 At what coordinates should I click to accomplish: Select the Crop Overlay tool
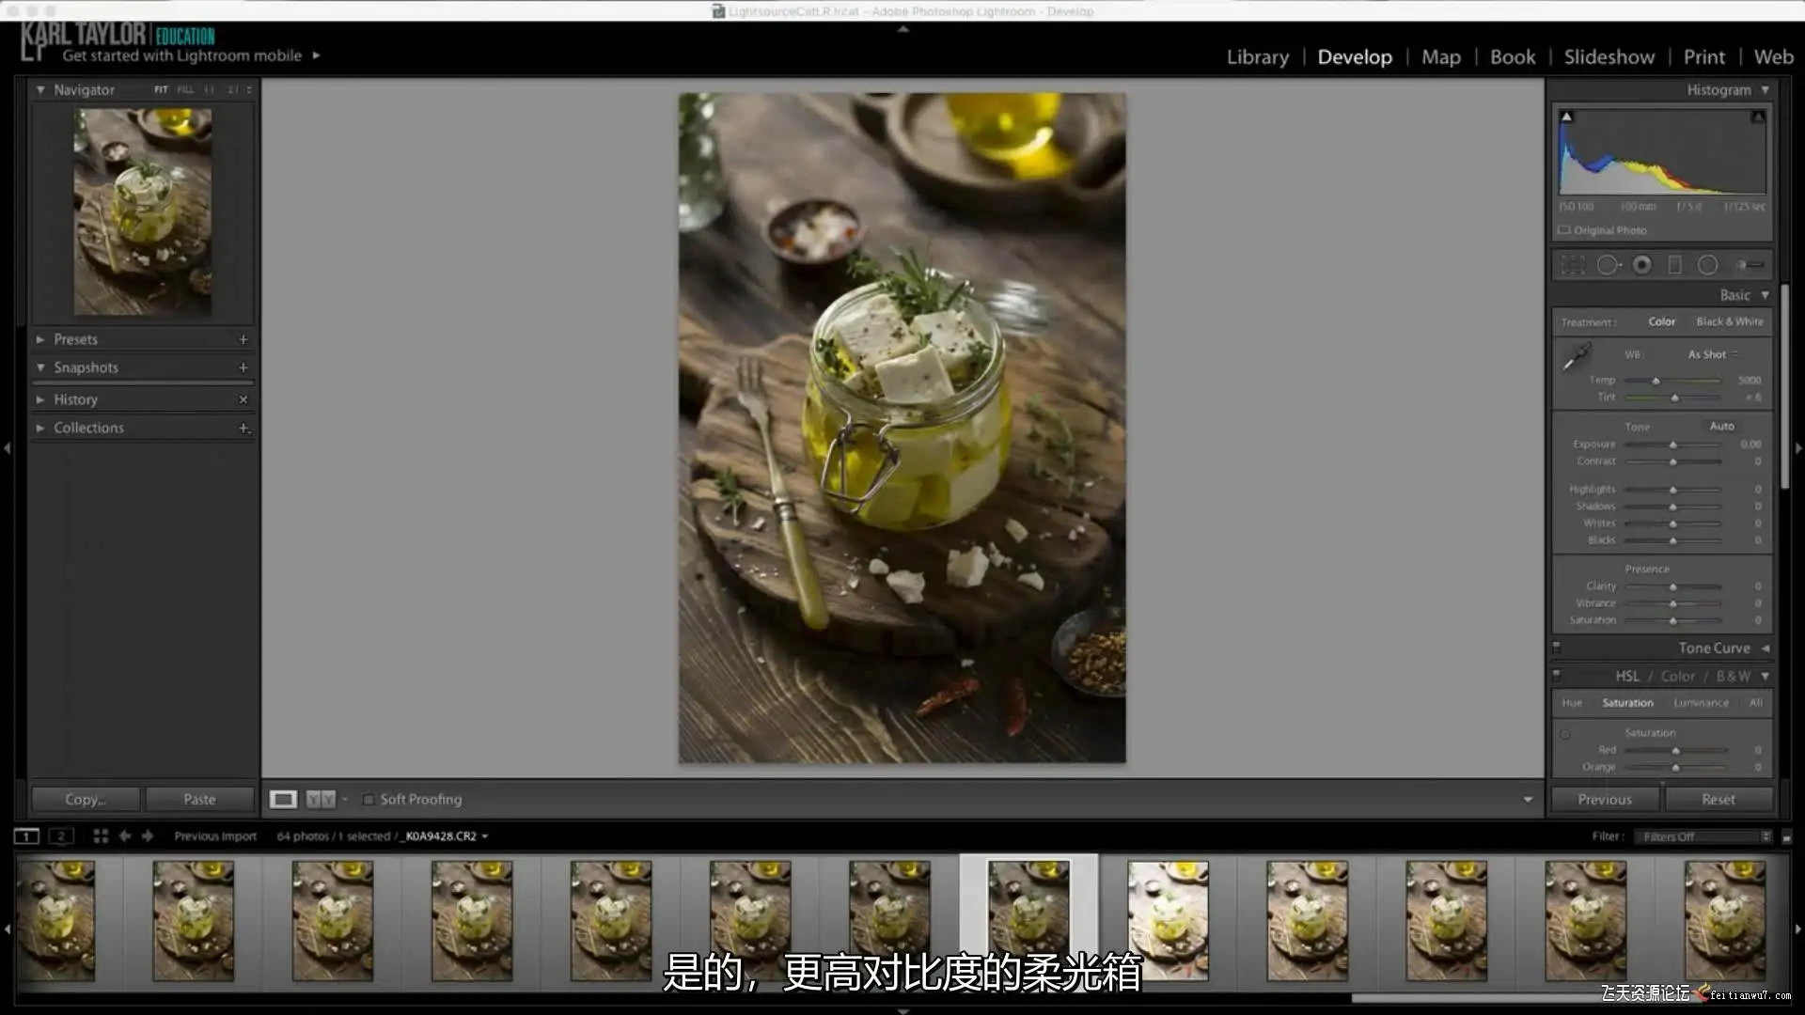point(1573,265)
